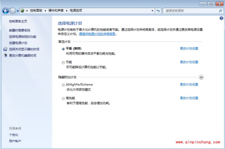Open the address bar history dropdown
The width and height of the screenshot is (225, 149).
(152, 11)
